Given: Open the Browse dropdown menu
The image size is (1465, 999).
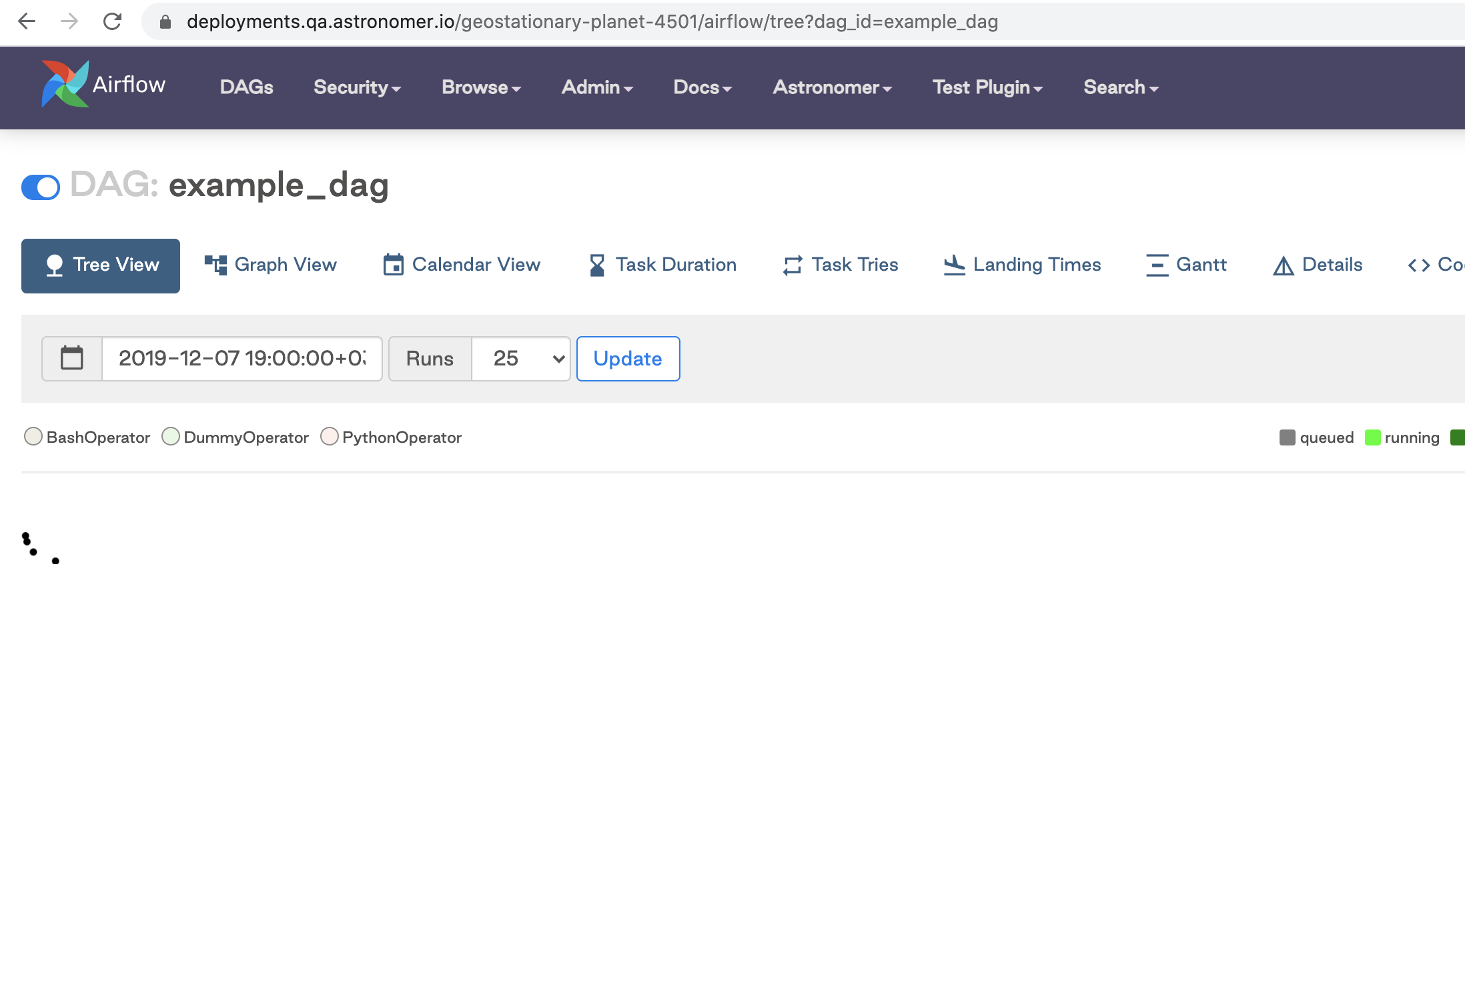Looking at the screenshot, I should [x=480, y=87].
